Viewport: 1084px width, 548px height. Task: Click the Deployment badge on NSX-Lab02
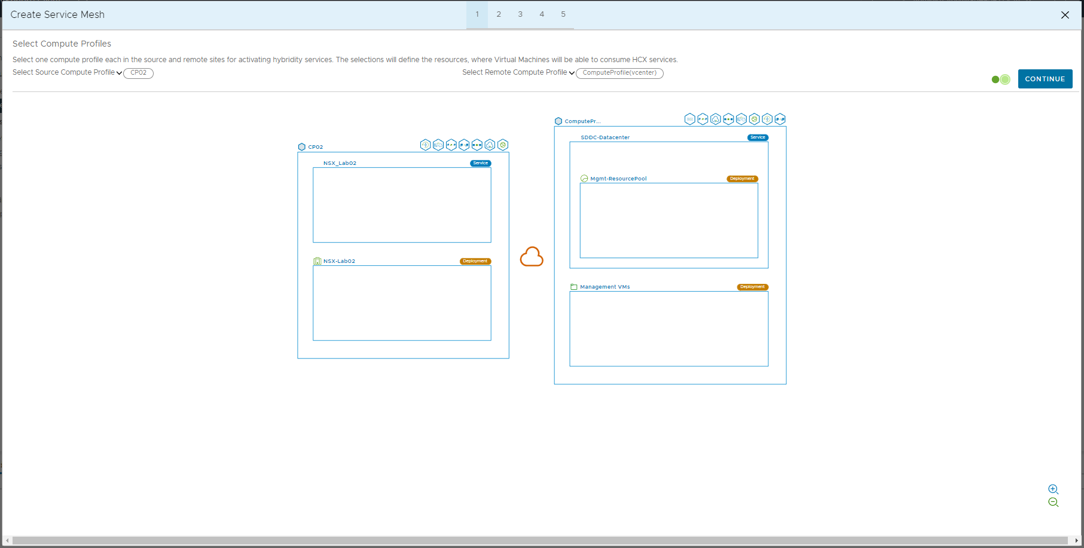pos(475,261)
